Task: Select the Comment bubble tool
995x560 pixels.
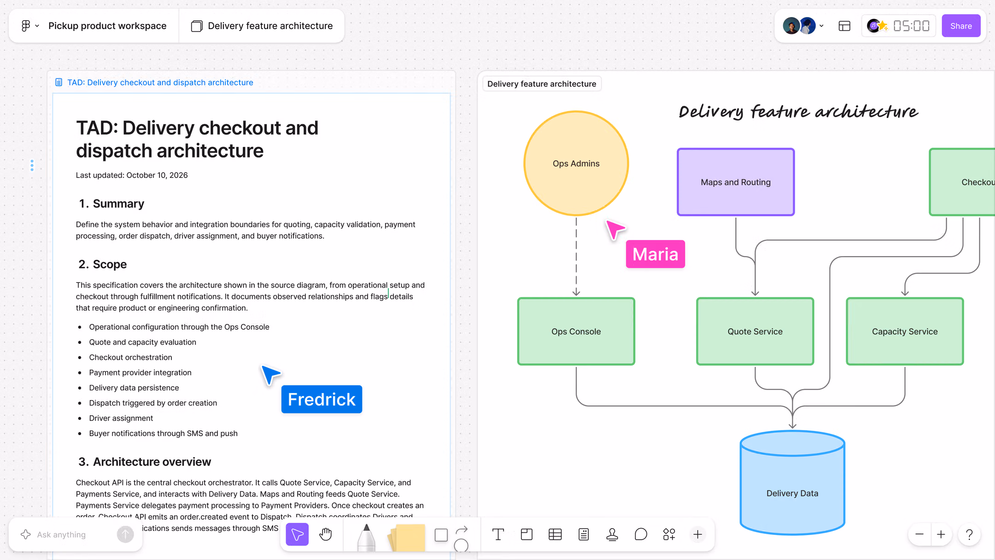Action: click(x=641, y=535)
